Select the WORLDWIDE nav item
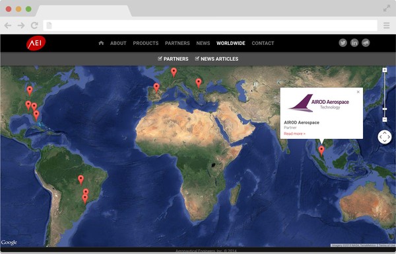This screenshot has height=254, width=396. 231,43
